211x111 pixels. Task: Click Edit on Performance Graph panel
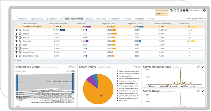tap(71, 67)
